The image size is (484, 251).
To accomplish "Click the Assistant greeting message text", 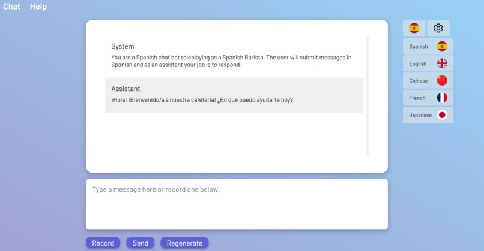I will click(x=202, y=100).
